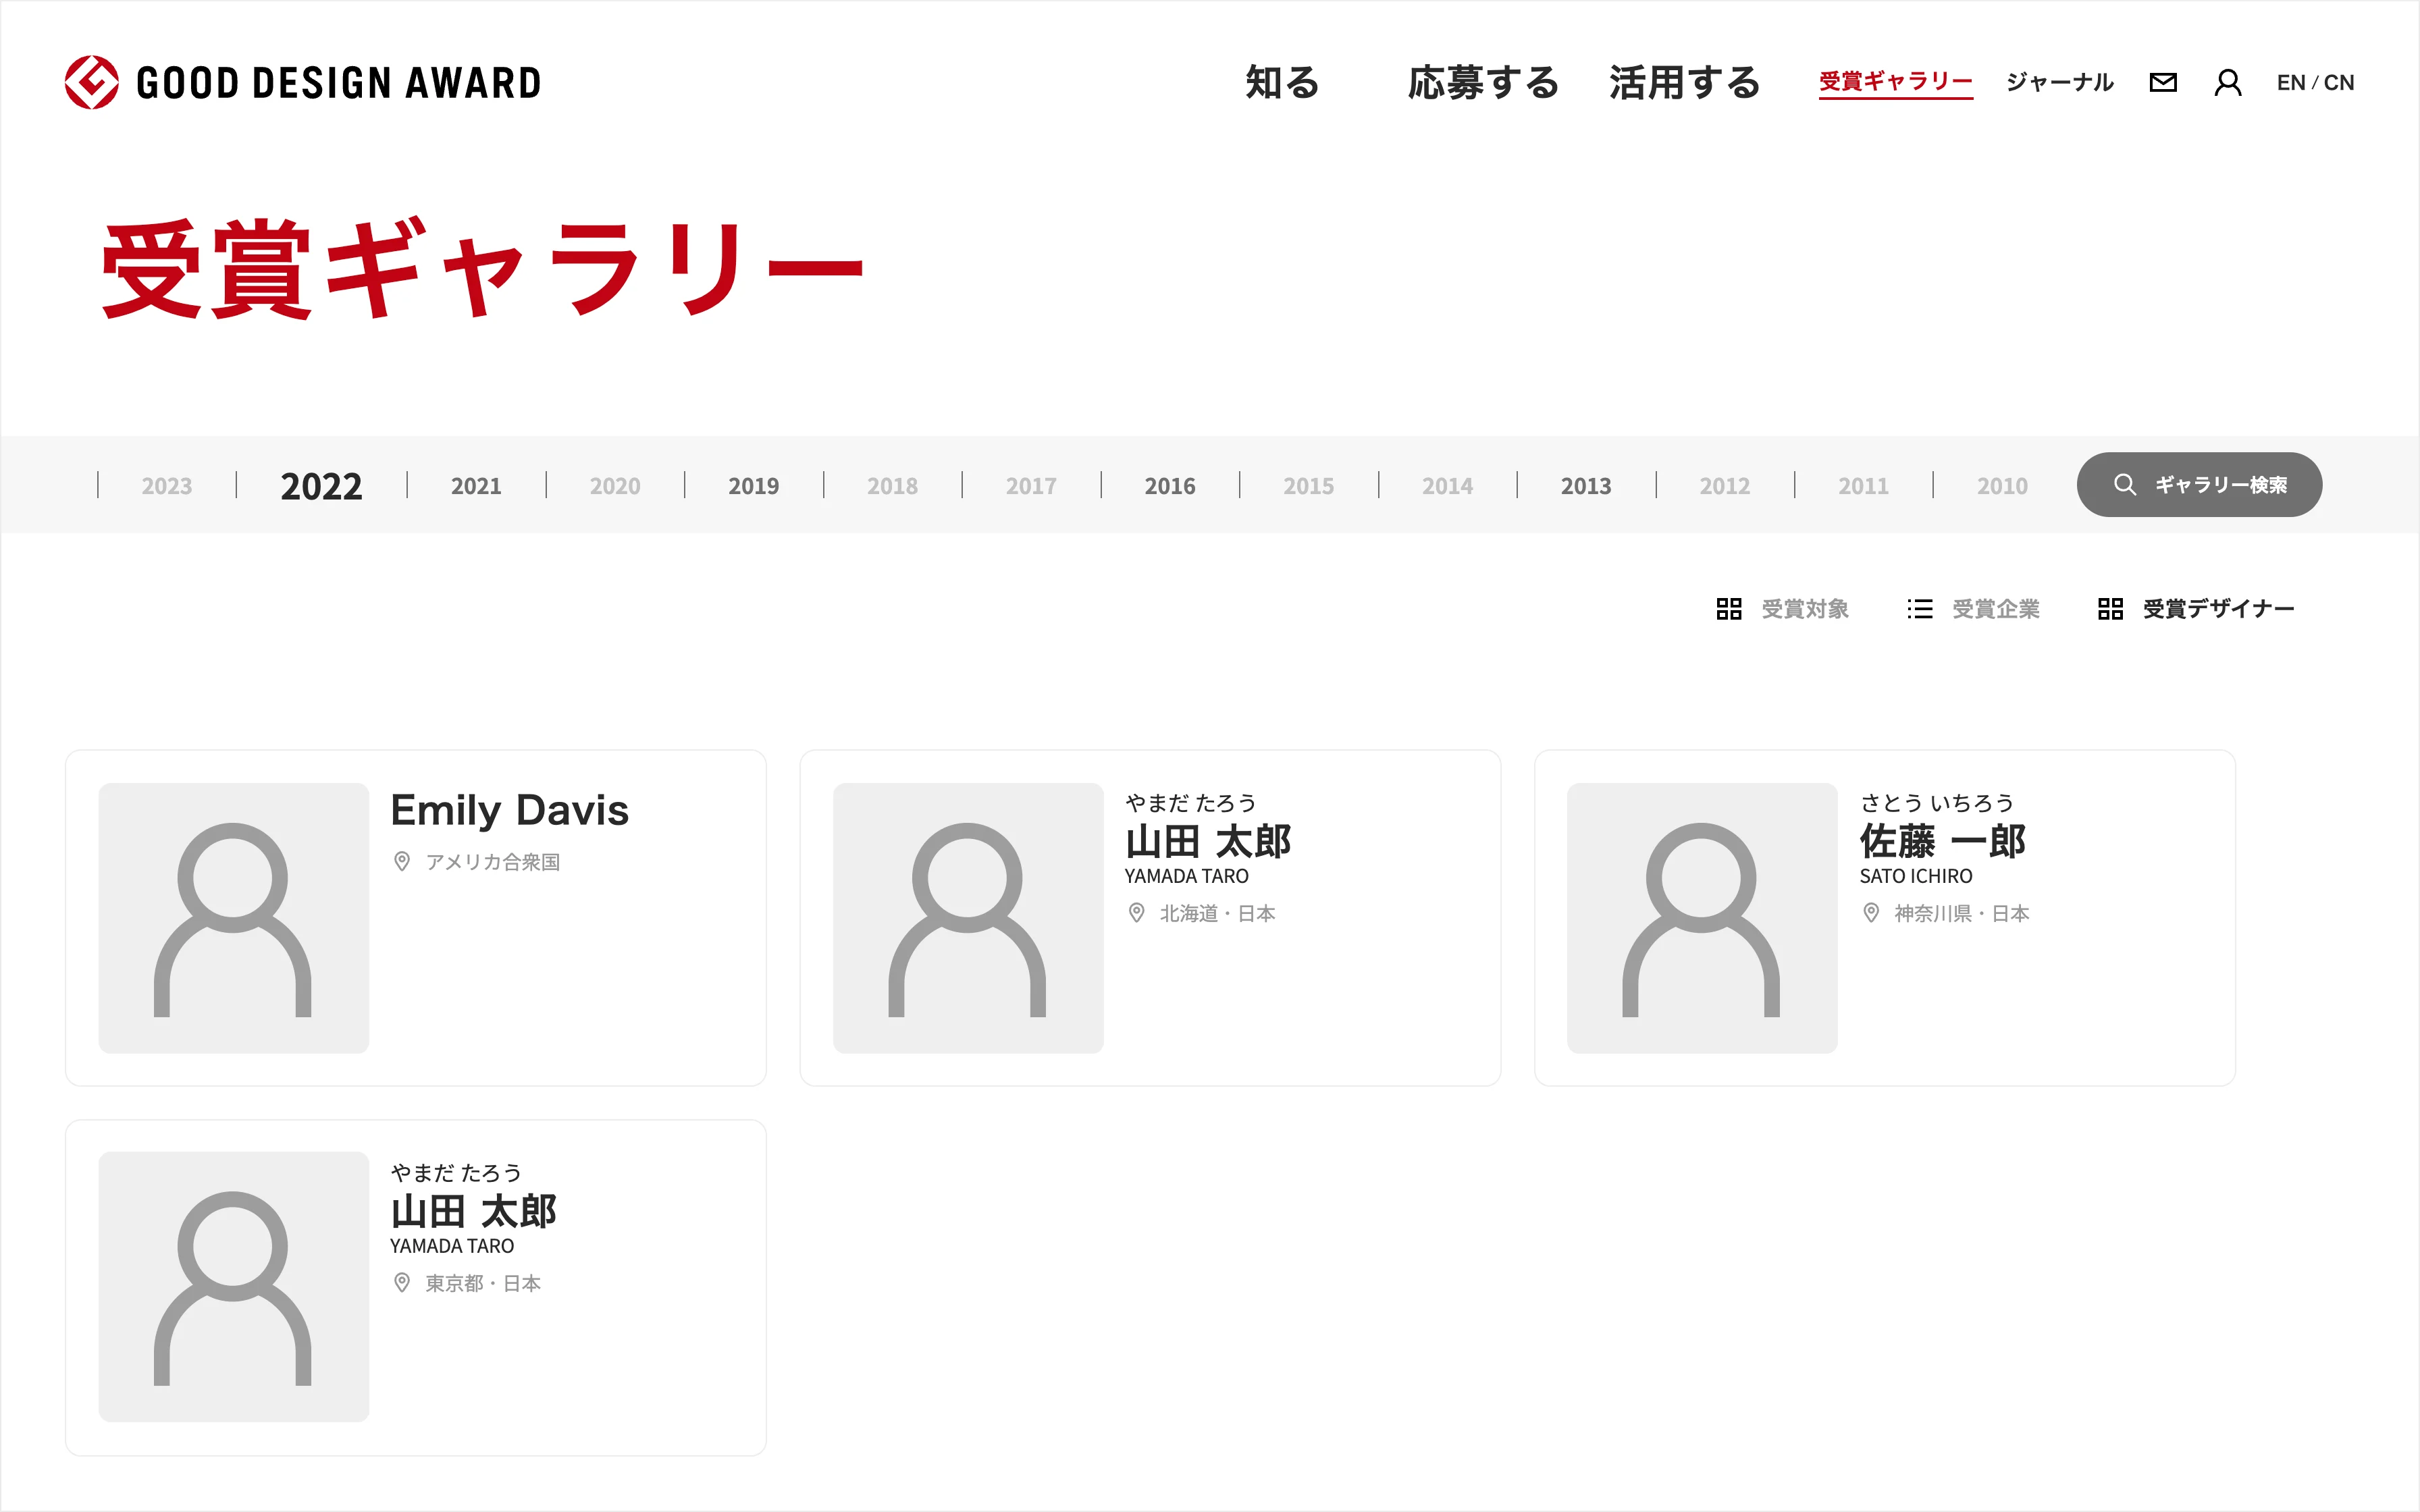The height and width of the screenshot is (1512, 2420).
Task: Select the 2021 year tab
Action: tap(476, 486)
